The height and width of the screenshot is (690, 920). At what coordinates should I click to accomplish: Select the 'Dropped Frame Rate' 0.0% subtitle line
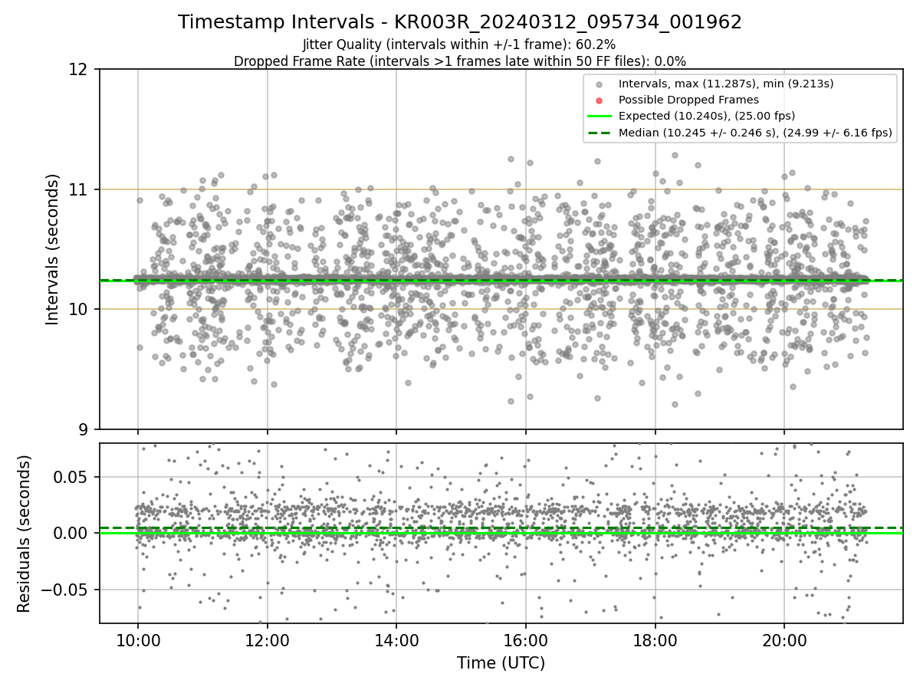[460, 61]
